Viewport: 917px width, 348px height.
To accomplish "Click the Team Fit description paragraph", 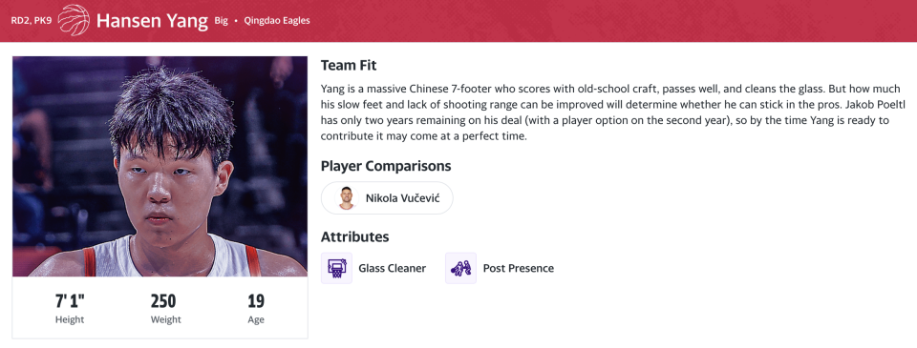I will (613, 113).
